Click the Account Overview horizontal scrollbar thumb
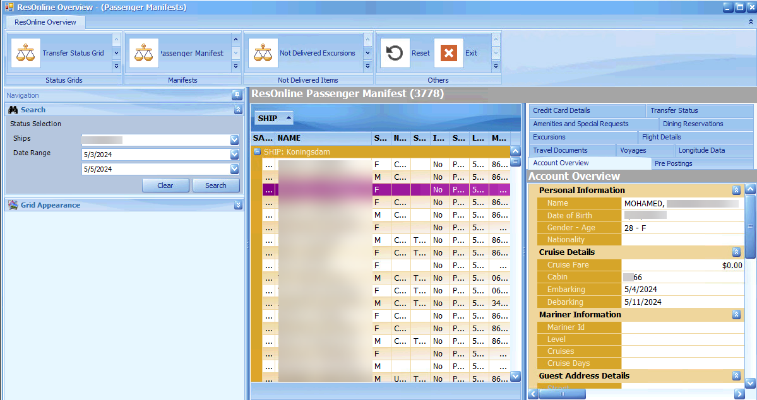Viewport: 757px width, 400px height. [562, 394]
